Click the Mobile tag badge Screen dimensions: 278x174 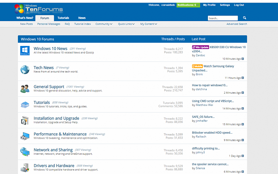point(197,66)
